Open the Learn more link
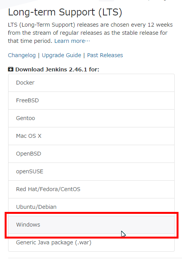182x259 pixels. coord(72,41)
